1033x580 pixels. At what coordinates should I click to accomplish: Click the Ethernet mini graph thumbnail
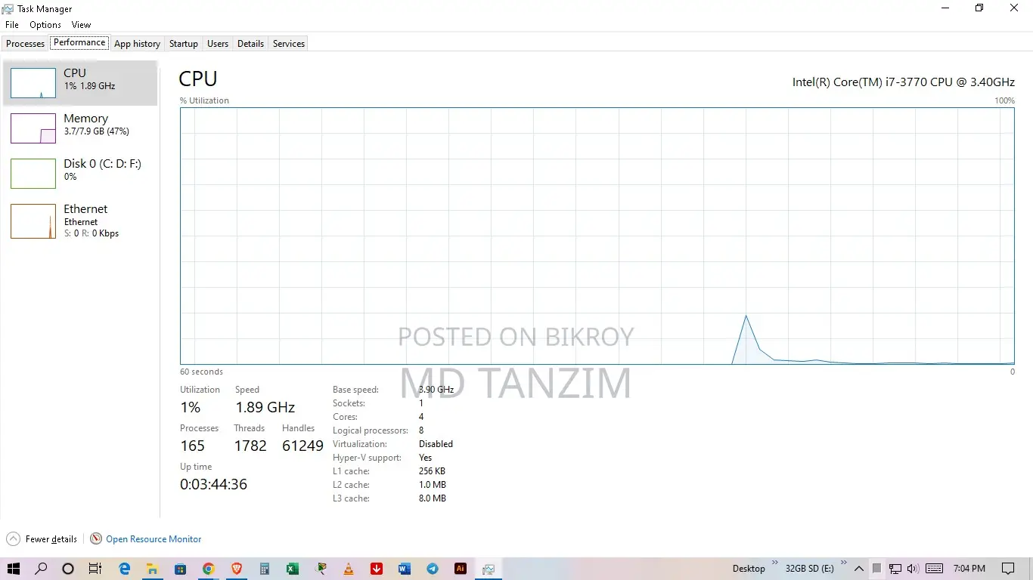(x=33, y=221)
